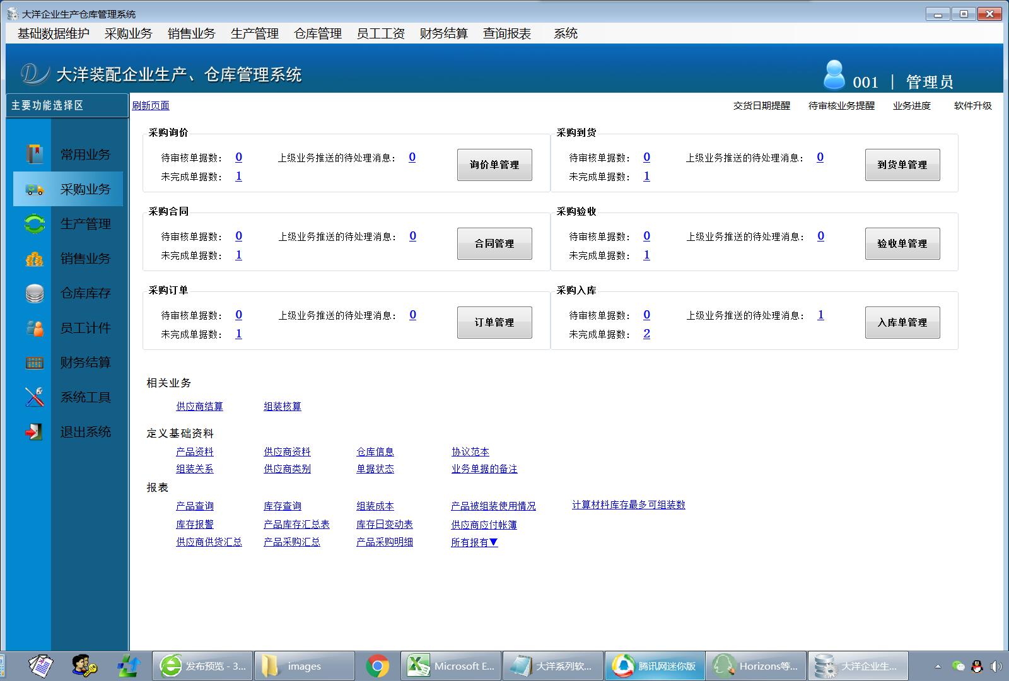The image size is (1009, 681).
Task: Open 仓库库存 database icon
Action: pos(35,293)
